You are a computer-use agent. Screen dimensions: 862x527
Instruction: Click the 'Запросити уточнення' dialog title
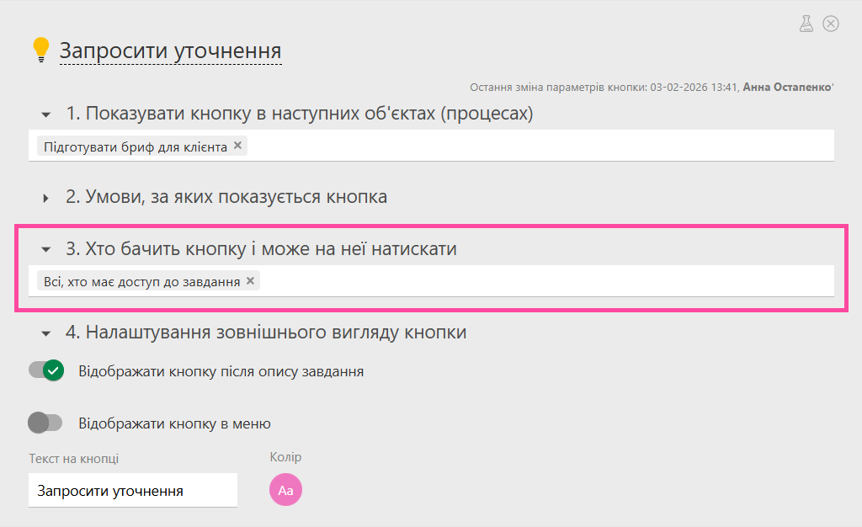[x=170, y=51]
